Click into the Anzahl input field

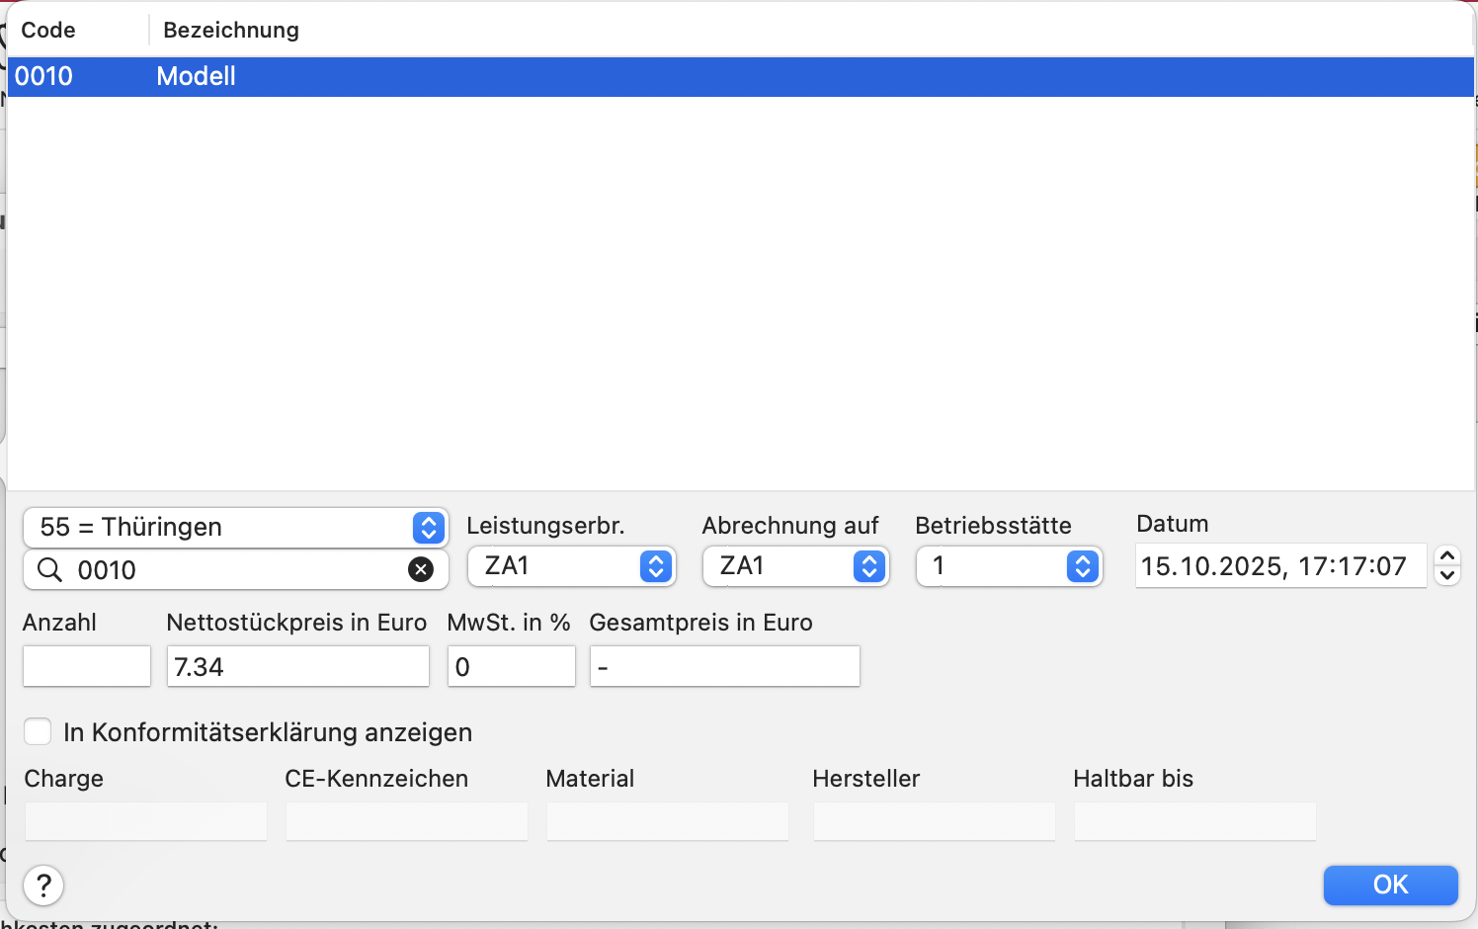tap(87, 667)
